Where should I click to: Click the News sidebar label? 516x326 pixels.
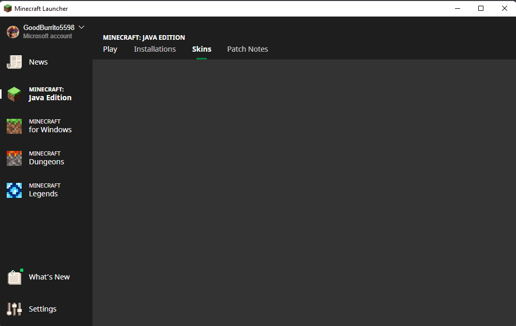coord(38,62)
